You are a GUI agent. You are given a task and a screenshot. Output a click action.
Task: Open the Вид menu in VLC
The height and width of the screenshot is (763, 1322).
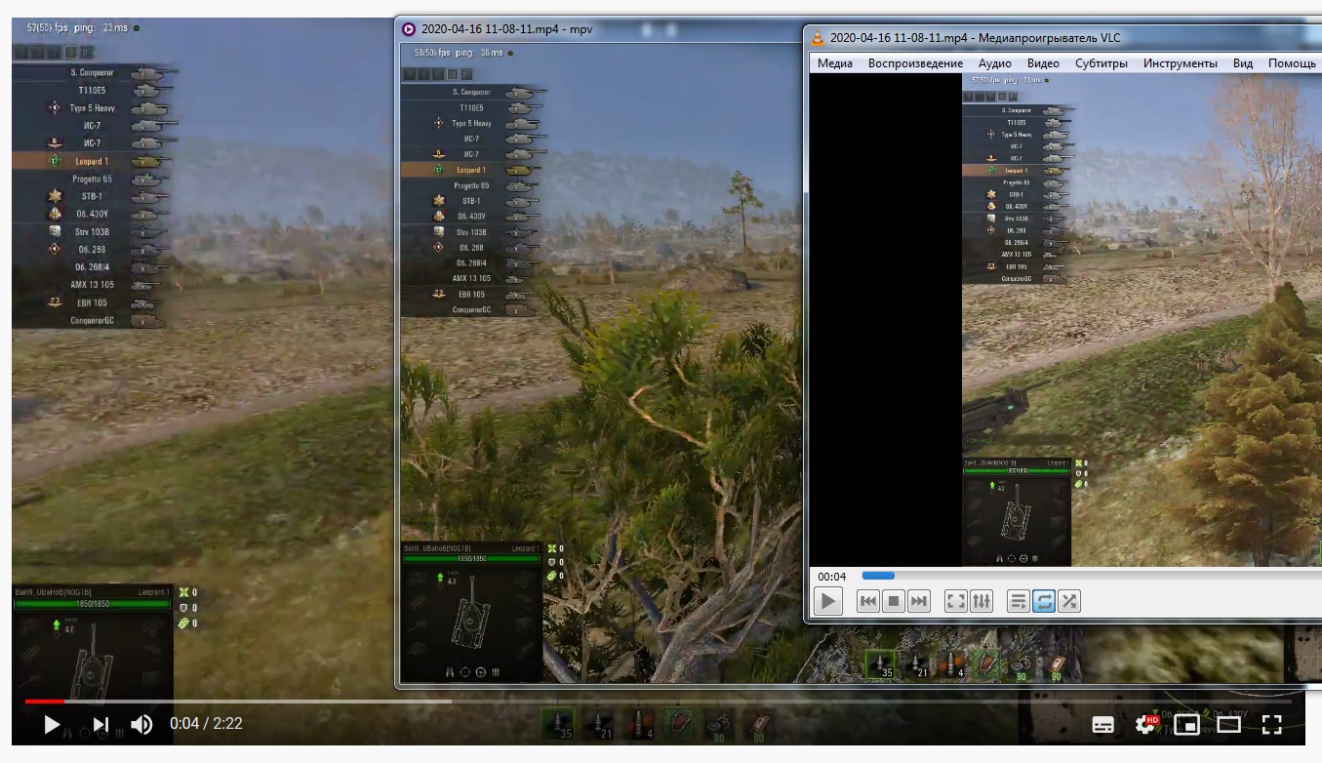[1243, 63]
